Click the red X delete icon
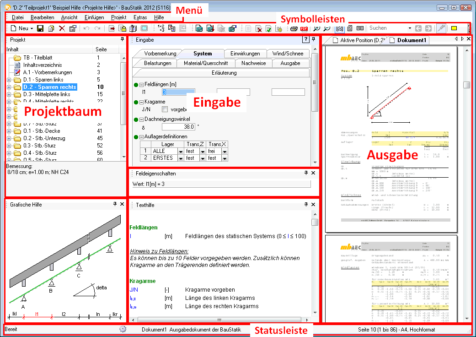Screen dimensions: 476x337 tap(62, 28)
